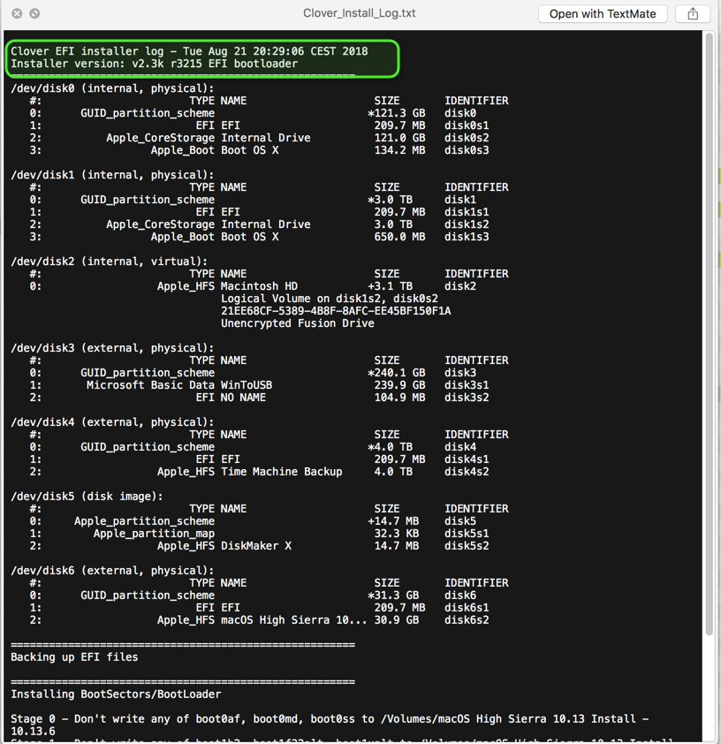
Task: Click the DiskMaker X volume name
Action: point(256,546)
